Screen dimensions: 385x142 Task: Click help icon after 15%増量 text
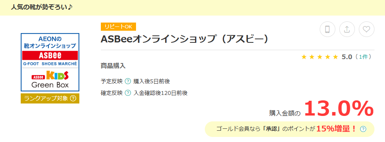point(363,129)
